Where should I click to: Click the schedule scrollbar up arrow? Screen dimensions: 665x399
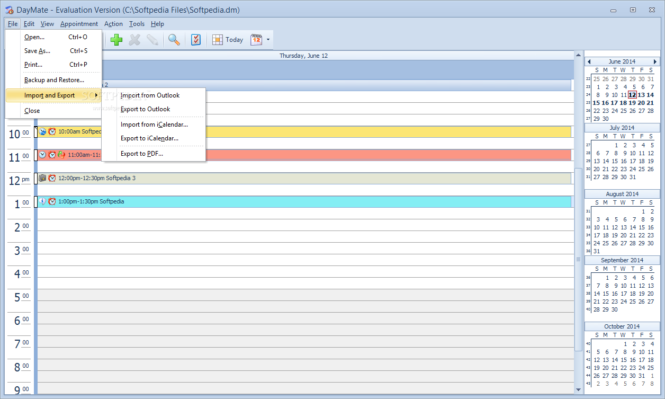click(578, 55)
